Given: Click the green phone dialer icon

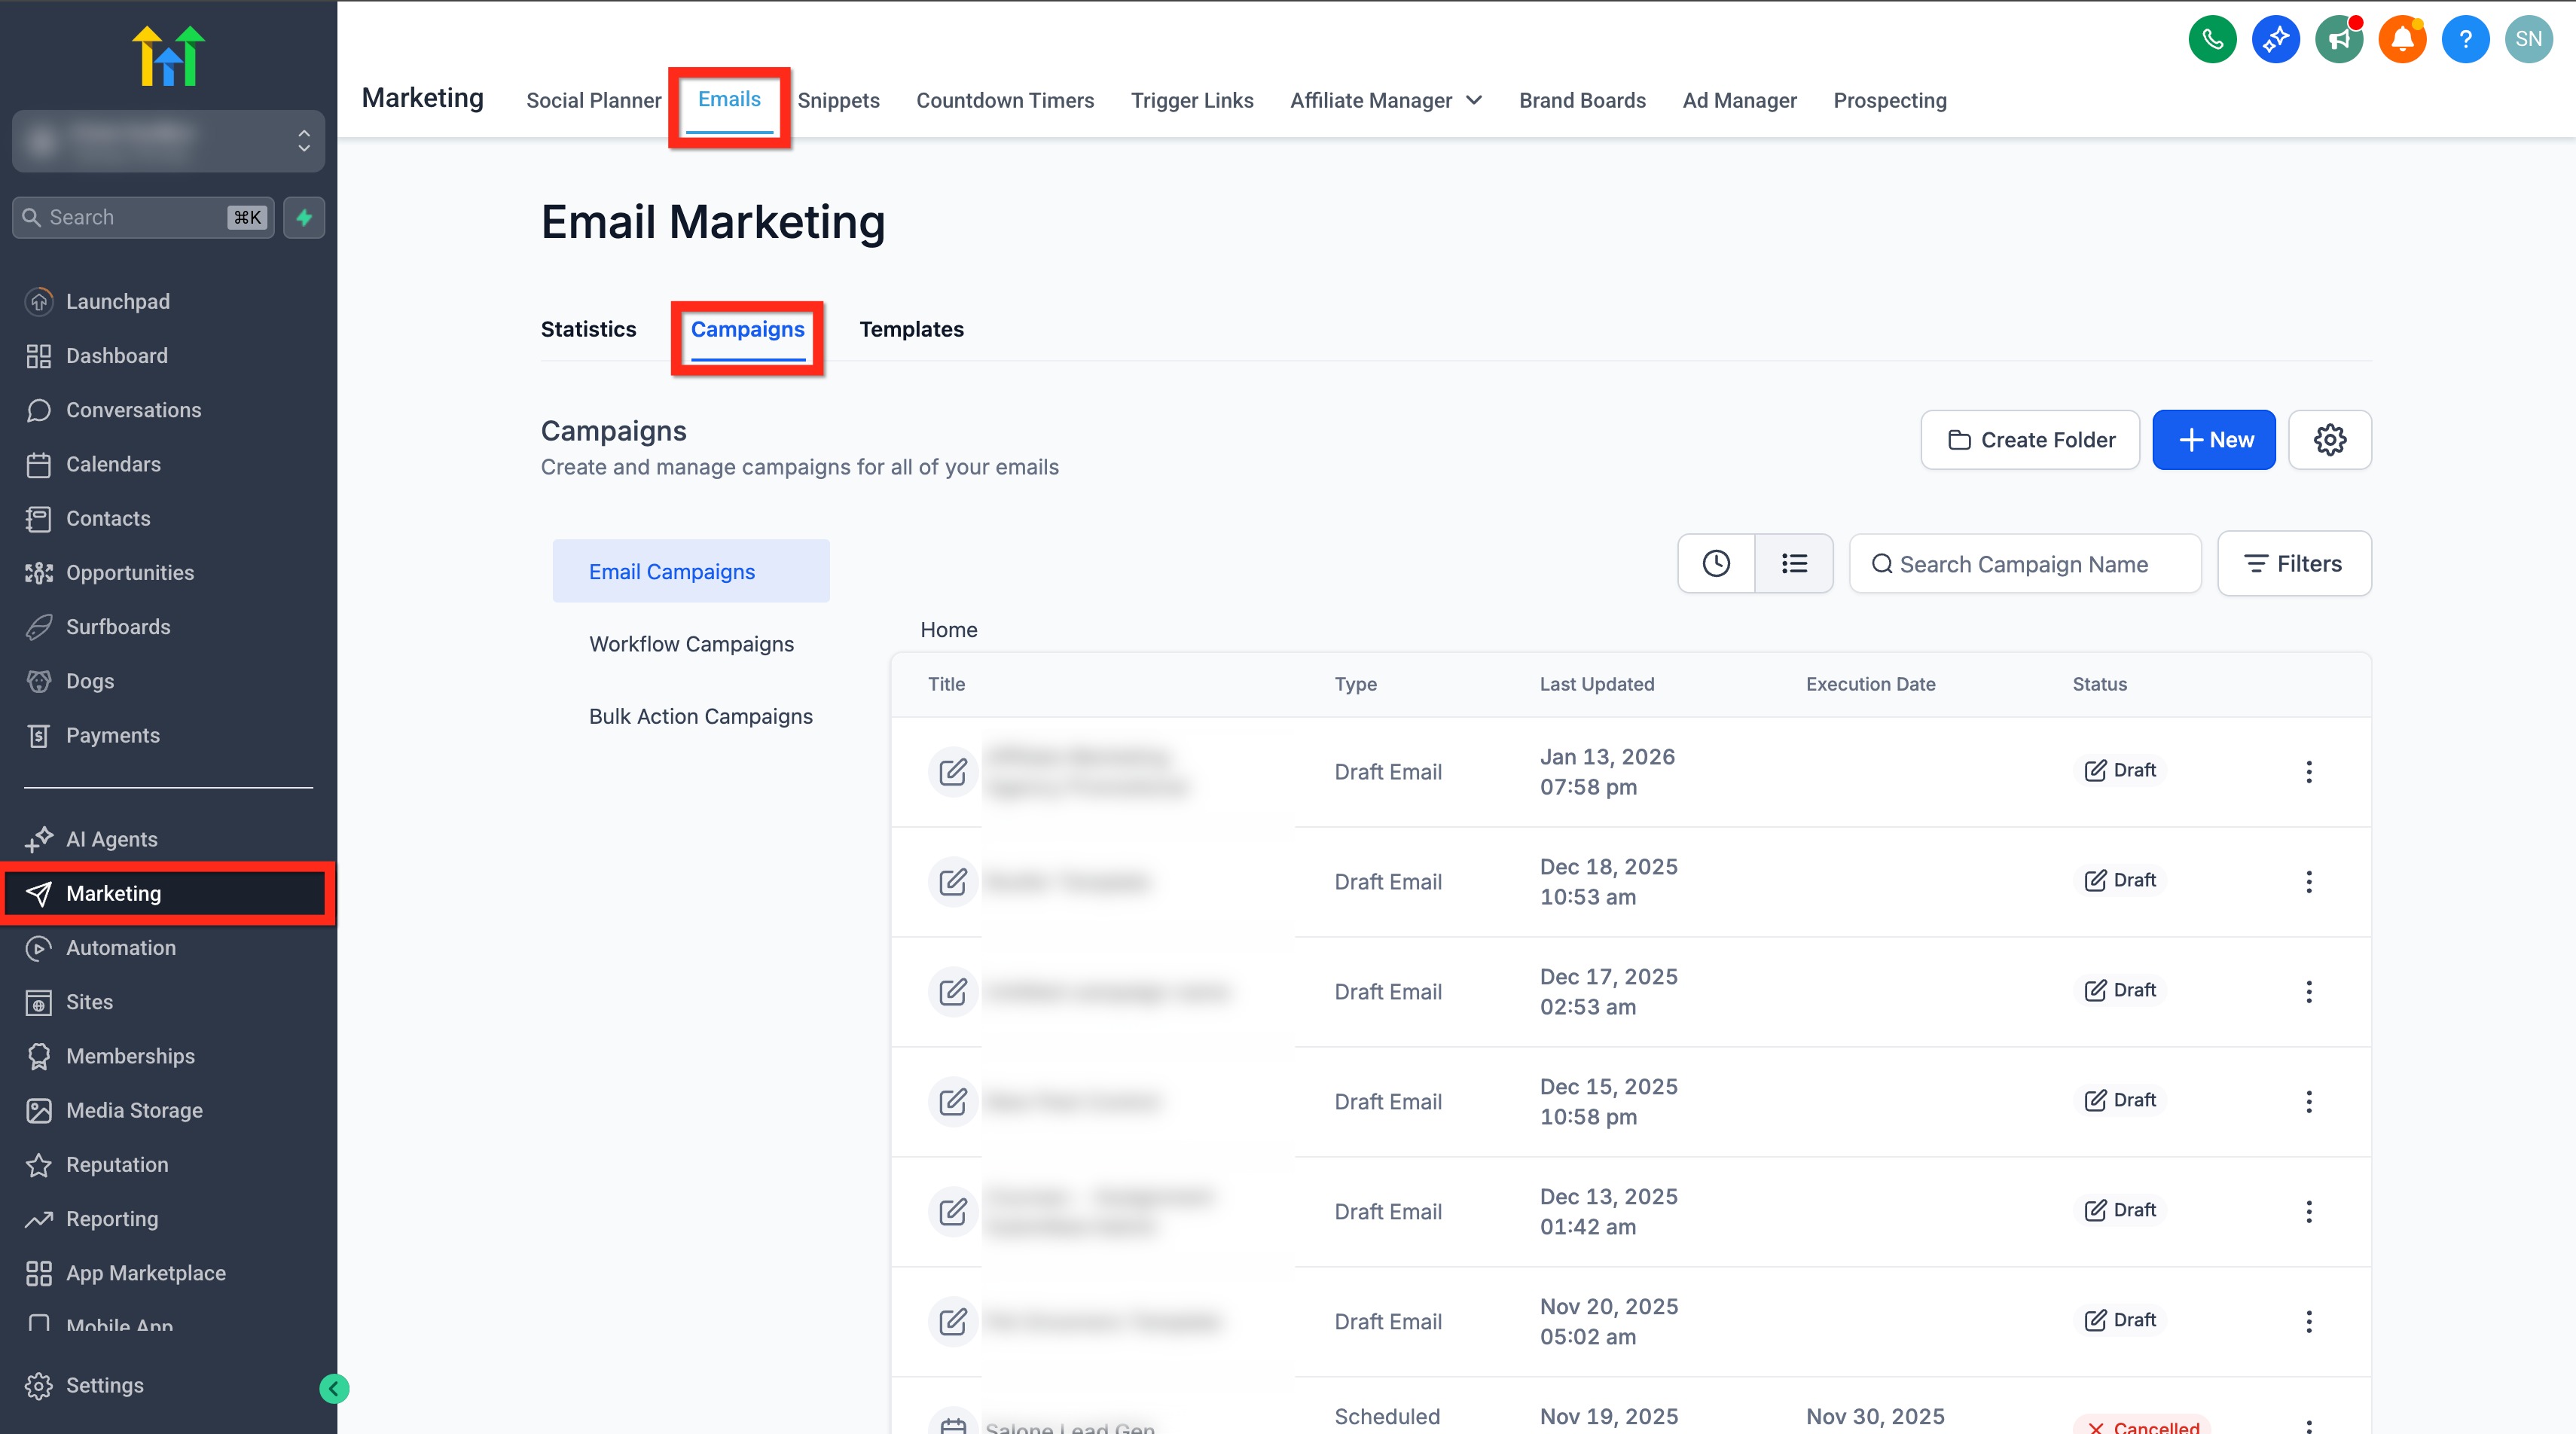Looking at the screenshot, I should (2212, 39).
